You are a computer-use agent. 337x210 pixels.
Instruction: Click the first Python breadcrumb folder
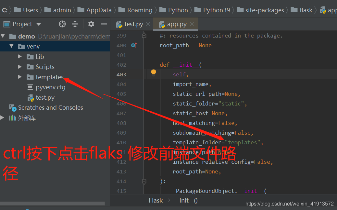tap(178, 10)
